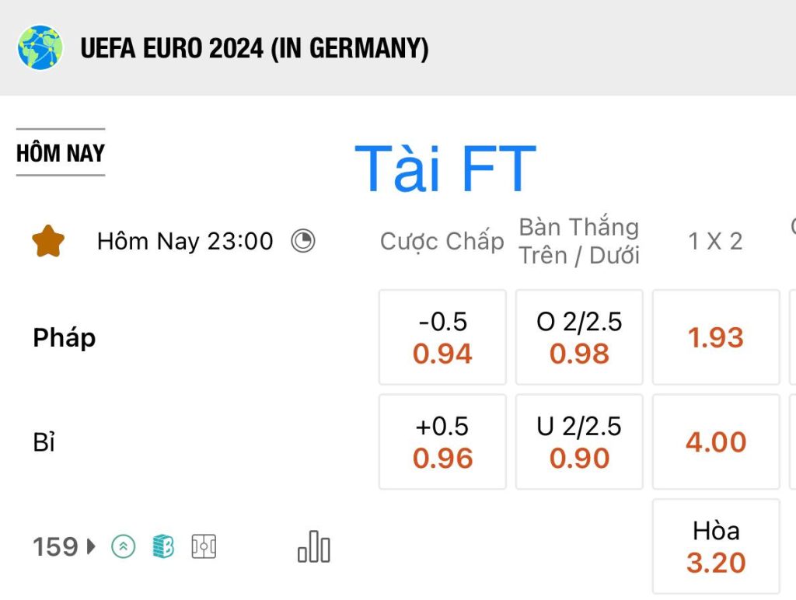Click the Bỉ team name
The width and height of the screenshot is (796, 600).
pos(44,441)
